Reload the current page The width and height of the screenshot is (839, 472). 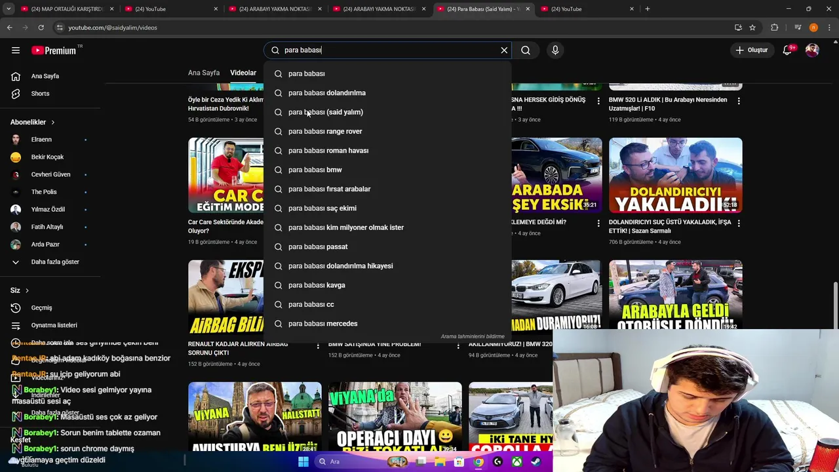(41, 28)
